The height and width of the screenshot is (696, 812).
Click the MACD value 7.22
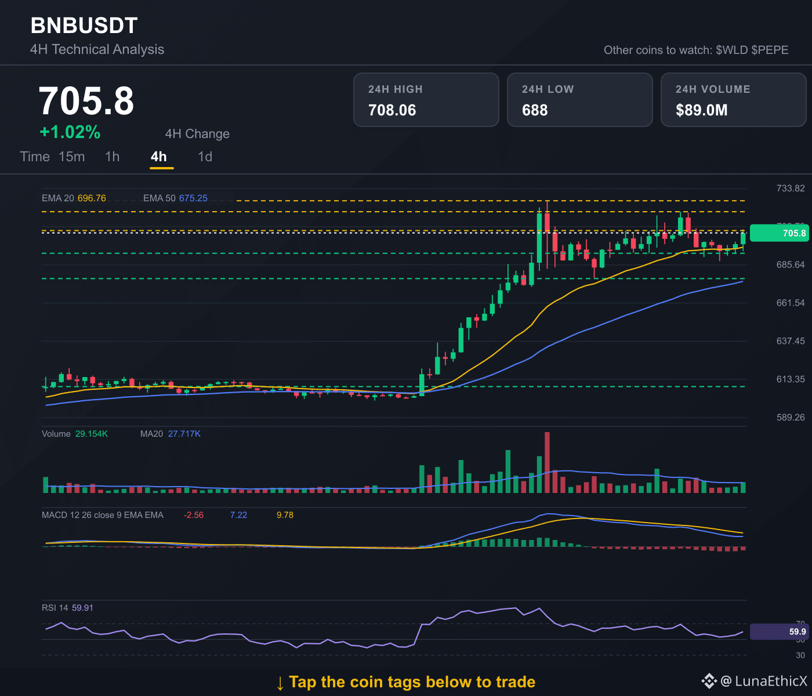[238, 515]
